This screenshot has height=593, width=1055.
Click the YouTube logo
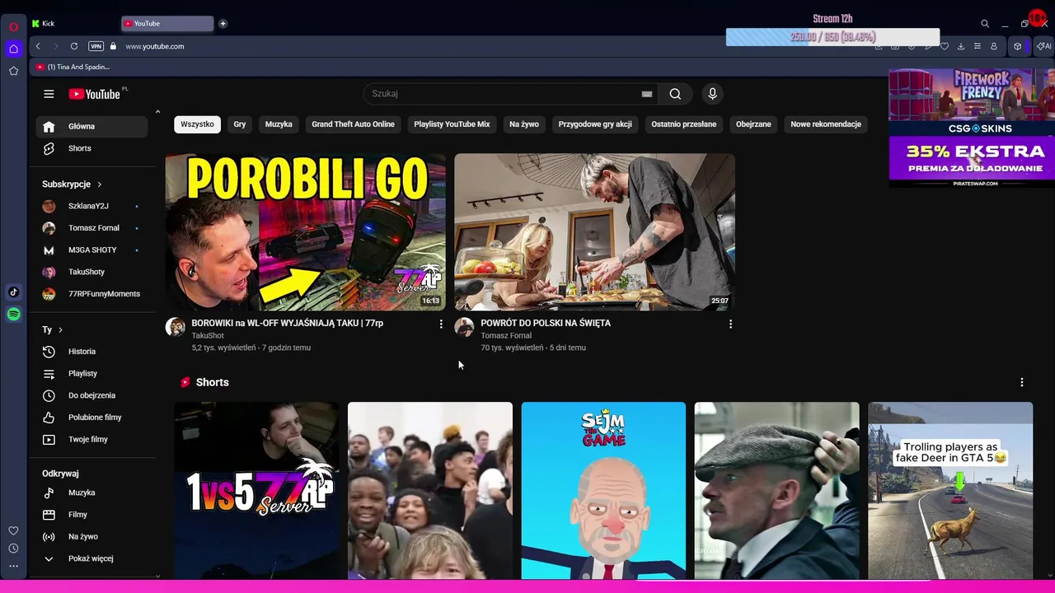[x=94, y=94]
